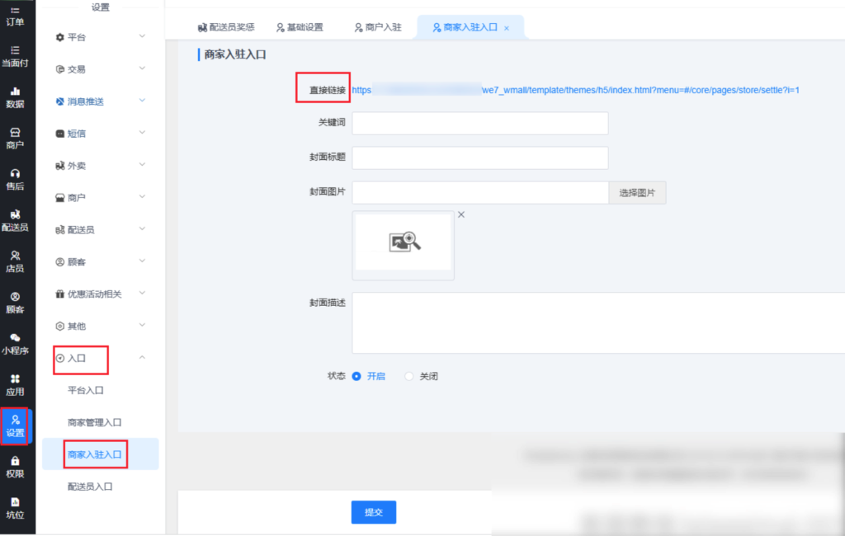Select the 配送员 delivery icon in sidebar

tap(15, 220)
